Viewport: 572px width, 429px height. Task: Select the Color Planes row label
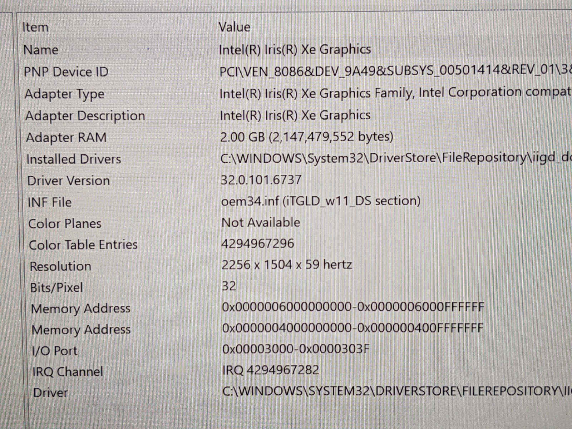[65, 224]
